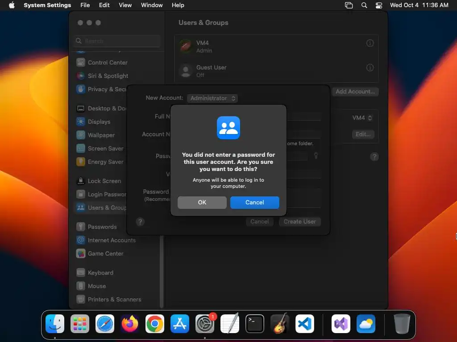The height and width of the screenshot is (342, 457).
Task: Open the System Settings menu
Action: [x=47, y=5]
